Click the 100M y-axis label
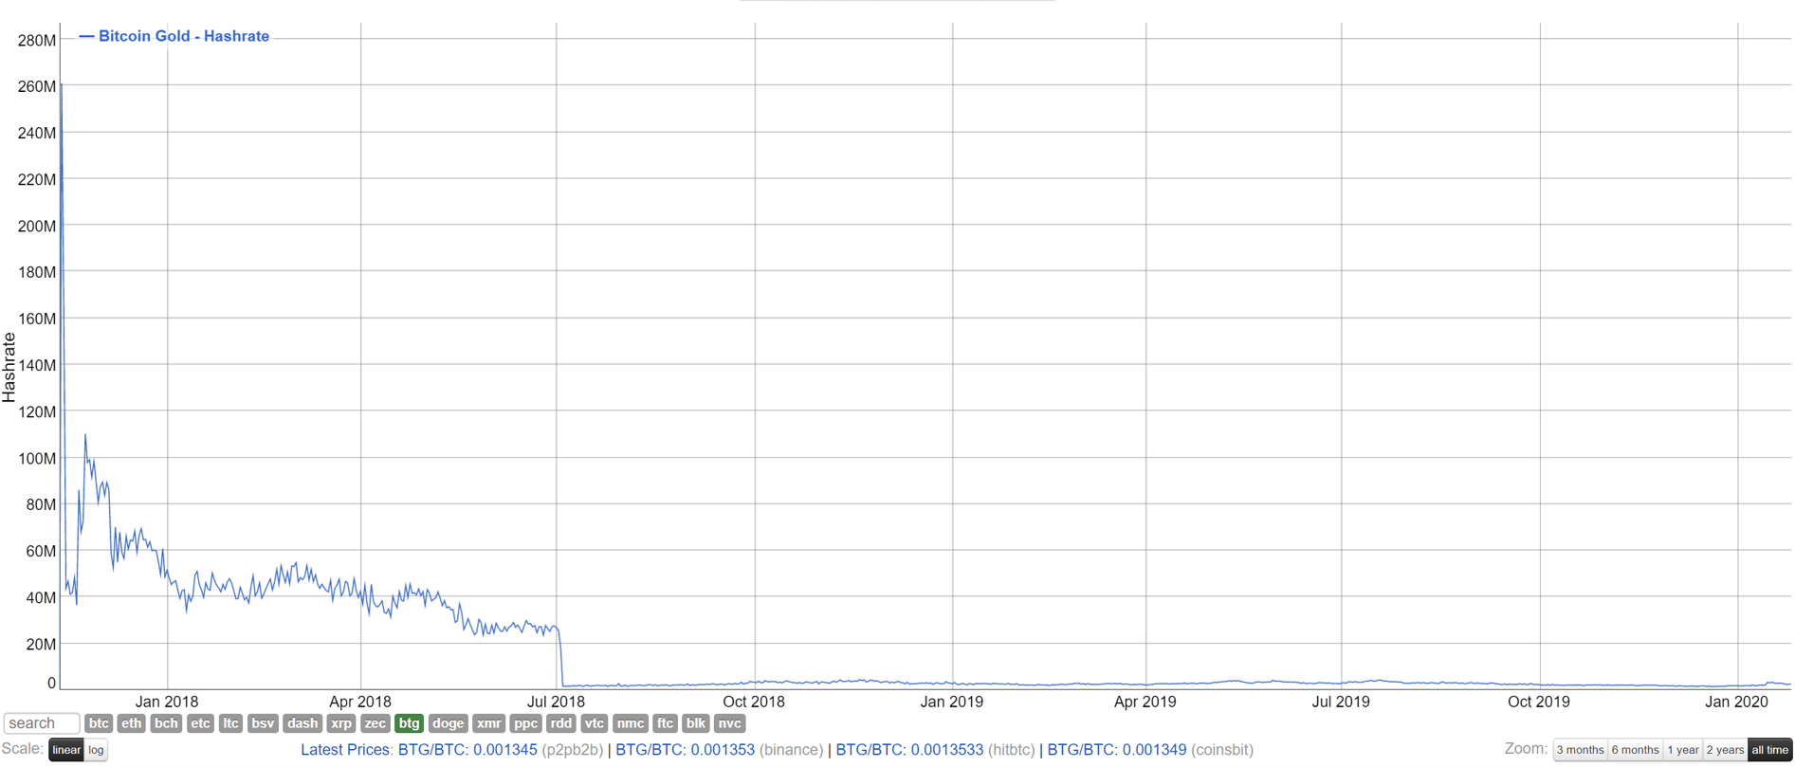 point(37,458)
